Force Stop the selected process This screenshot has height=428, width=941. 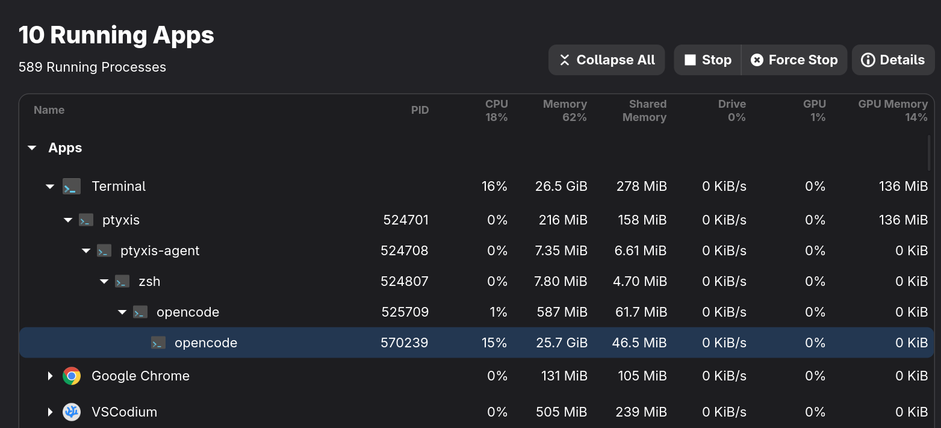pyautogui.click(x=794, y=60)
